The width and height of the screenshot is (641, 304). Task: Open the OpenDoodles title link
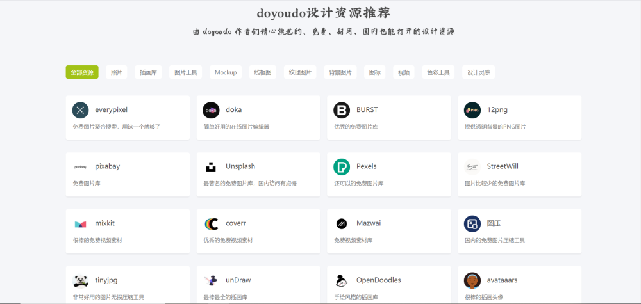click(x=379, y=280)
